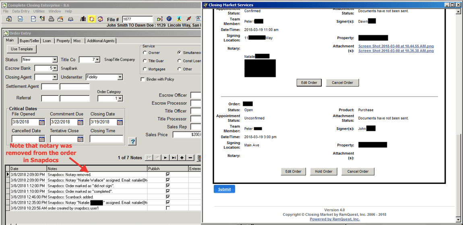Click the walking person toolbar icon

(179, 19)
